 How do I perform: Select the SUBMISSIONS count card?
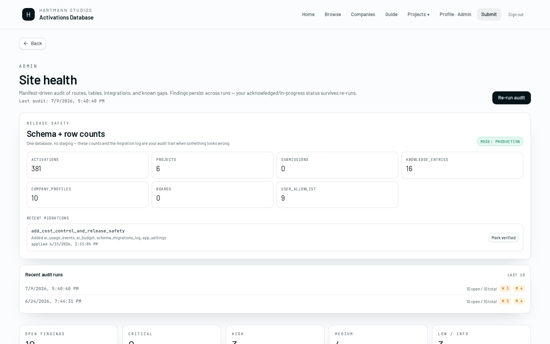(337, 165)
